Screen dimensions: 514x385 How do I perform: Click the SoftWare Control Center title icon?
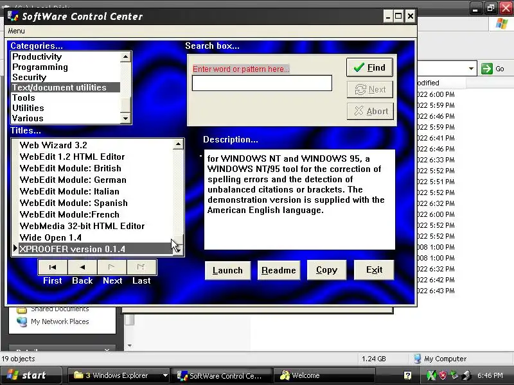13,16
